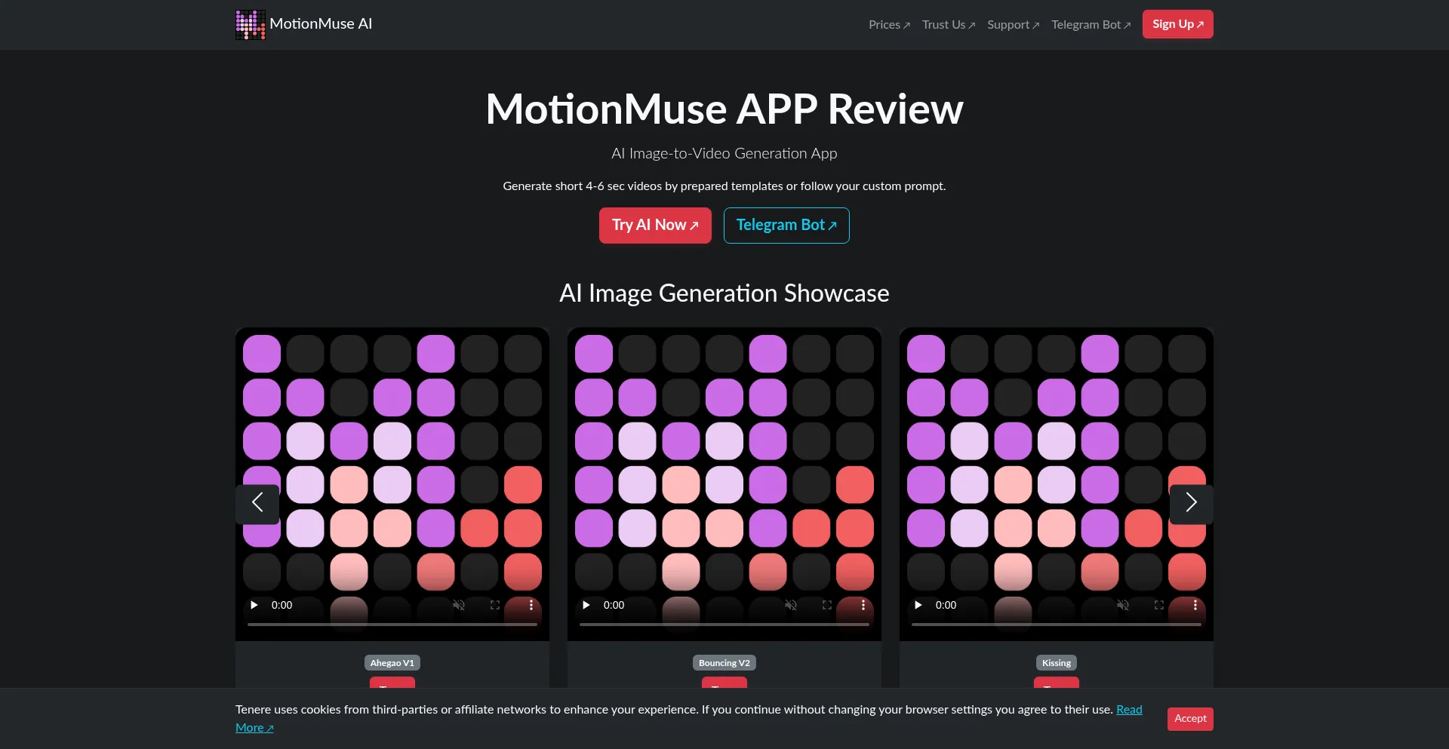Seek the Ahegao V1 video progress bar
This screenshot has width=1449, height=749.
click(x=392, y=625)
